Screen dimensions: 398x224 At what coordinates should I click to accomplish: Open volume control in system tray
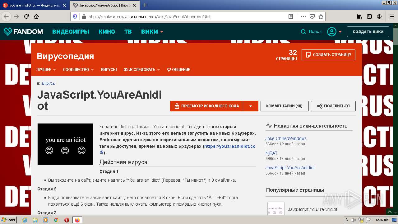(x=353, y=220)
